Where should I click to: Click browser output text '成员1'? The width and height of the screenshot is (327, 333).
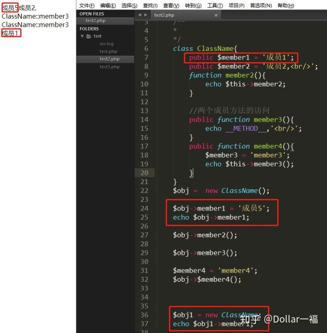[x=10, y=33]
